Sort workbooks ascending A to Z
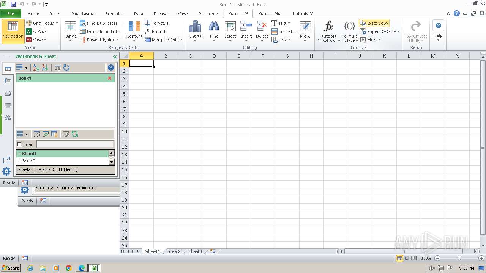 click(x=36, y=67)
